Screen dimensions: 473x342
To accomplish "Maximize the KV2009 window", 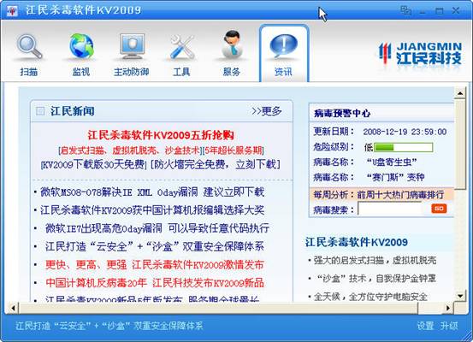I will click(440, 11).
